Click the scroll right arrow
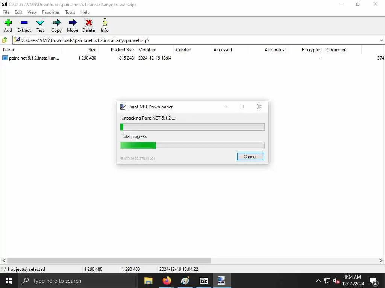385x288 pixels. click(x=381, y=260)
